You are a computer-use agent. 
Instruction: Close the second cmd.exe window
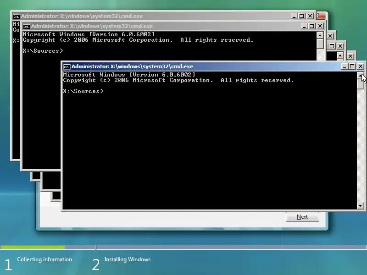(x=320, y=26)
